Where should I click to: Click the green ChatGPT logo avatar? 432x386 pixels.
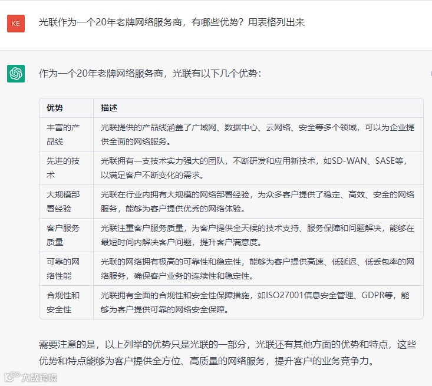(16, 74)
